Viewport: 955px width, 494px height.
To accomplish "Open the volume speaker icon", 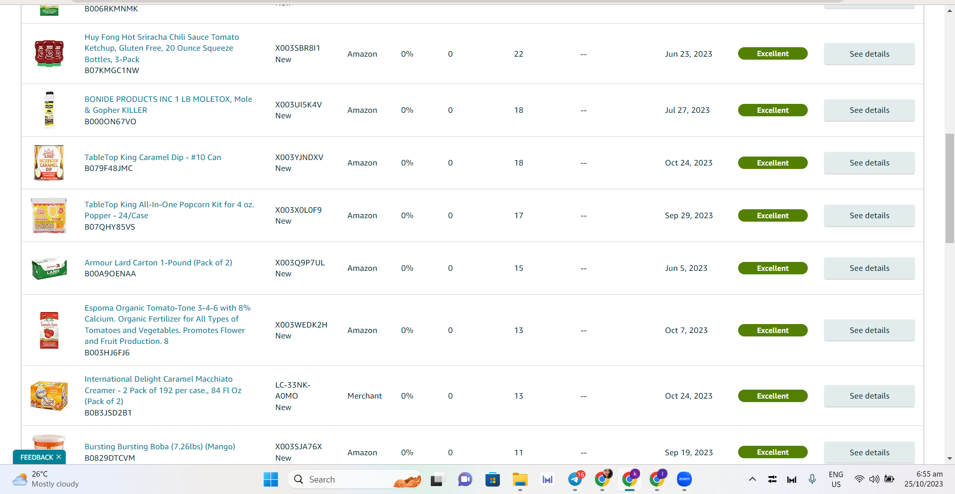I will pos(874,479).
